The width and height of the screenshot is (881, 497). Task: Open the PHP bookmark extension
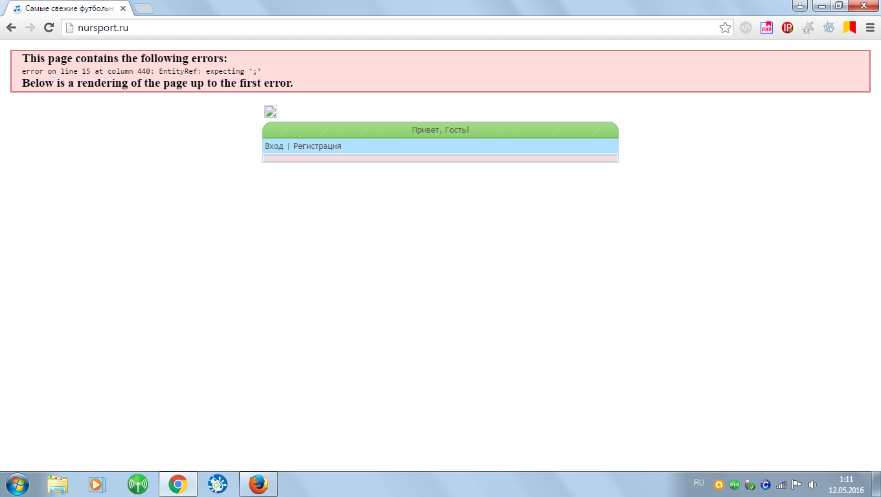click(x=766, y=27)
